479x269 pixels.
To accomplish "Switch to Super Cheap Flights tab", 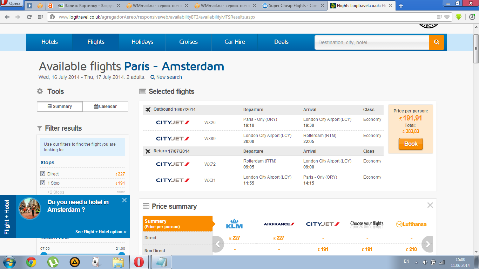I will click(x=294, y=6).
